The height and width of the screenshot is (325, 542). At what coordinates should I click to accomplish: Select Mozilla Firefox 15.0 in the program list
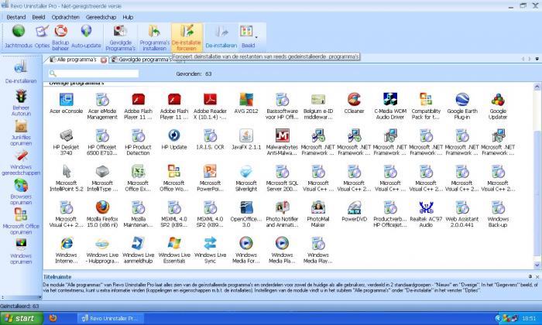102,212
